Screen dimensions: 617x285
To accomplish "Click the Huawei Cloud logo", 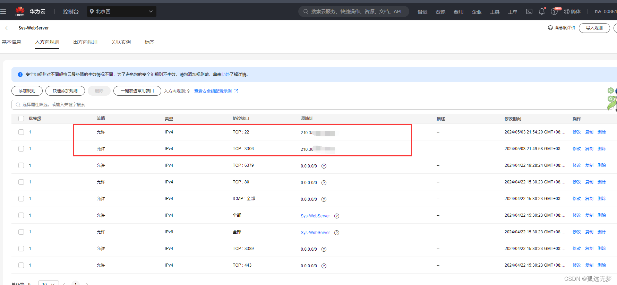I will coord(20,11).
